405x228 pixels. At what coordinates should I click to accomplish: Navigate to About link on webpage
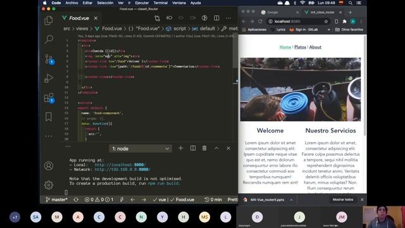(x=315, y=47)
